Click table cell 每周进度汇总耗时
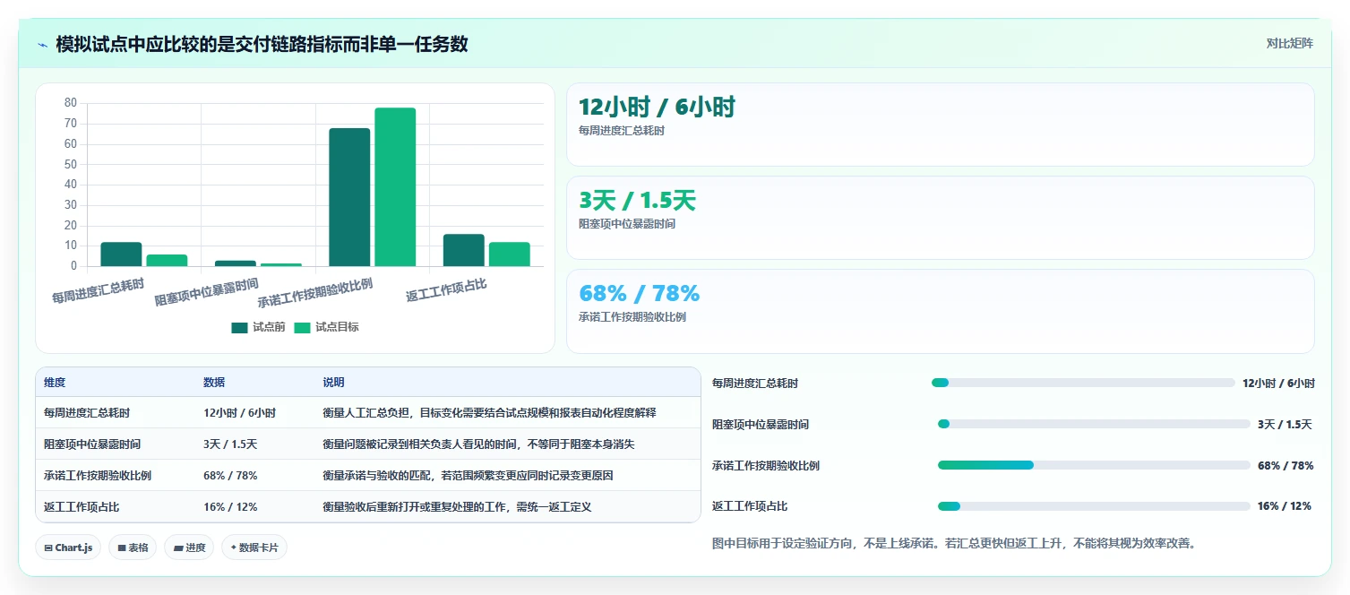 click(87, 413)
